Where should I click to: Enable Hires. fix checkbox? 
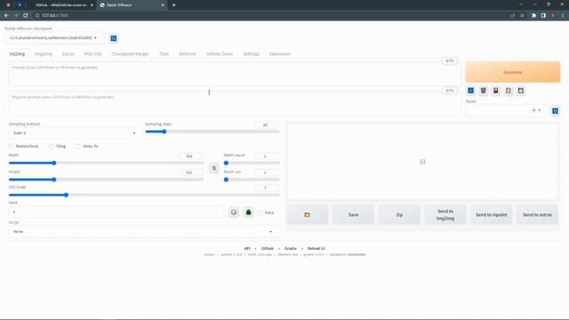coord(78,146)
